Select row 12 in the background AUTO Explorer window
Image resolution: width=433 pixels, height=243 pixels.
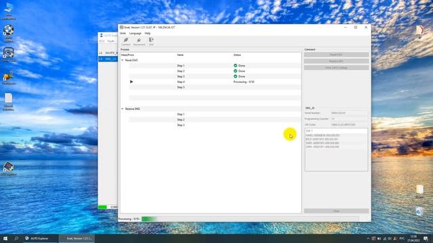coord(108,53)
